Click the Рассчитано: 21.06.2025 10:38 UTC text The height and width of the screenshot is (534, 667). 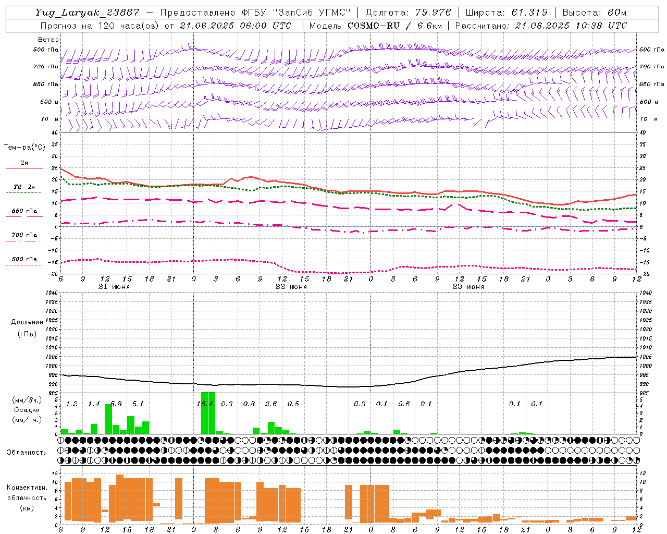pos(541,26)
